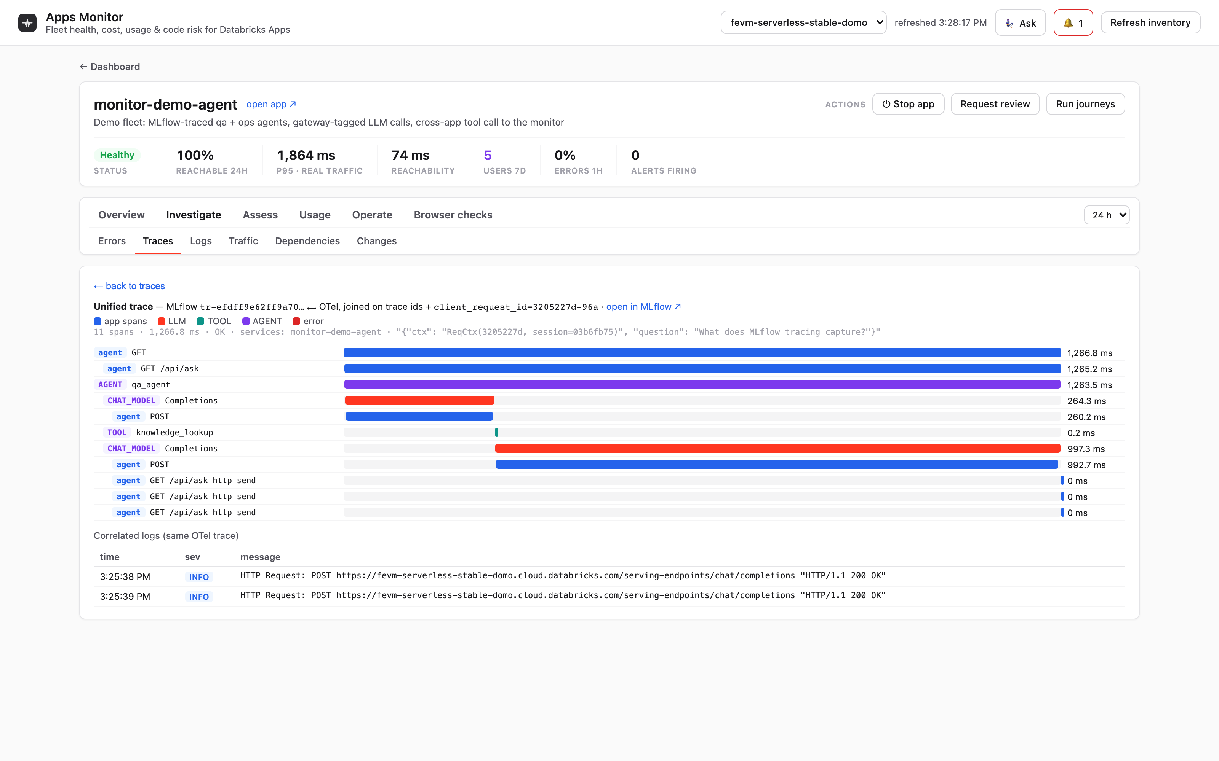The image size is (1219, 761).
Task: Open the fevm-serverless-stable-domo workspace dropdown
Action: click(x=803, y=23)
